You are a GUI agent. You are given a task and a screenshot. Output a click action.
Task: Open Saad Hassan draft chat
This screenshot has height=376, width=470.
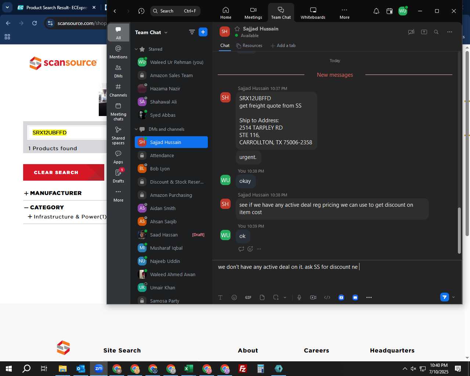click(171, 235)
